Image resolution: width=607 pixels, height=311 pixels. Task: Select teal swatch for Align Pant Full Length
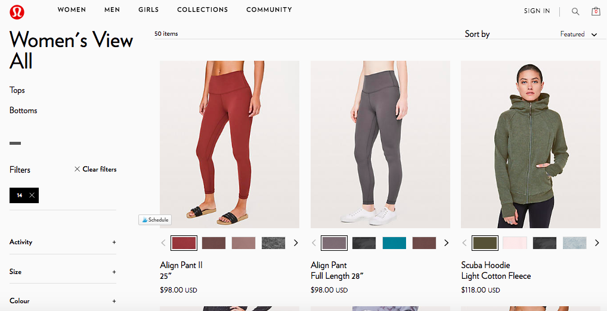pos(394,243)
